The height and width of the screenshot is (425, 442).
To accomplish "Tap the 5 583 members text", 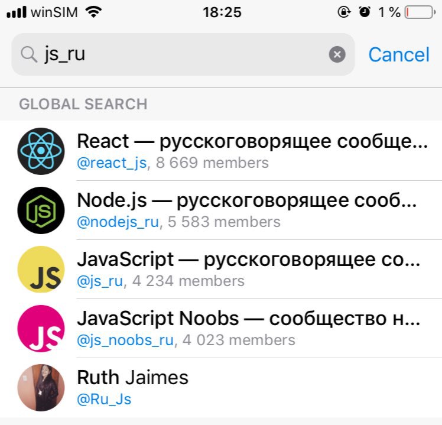I will (x=224, y=222).
